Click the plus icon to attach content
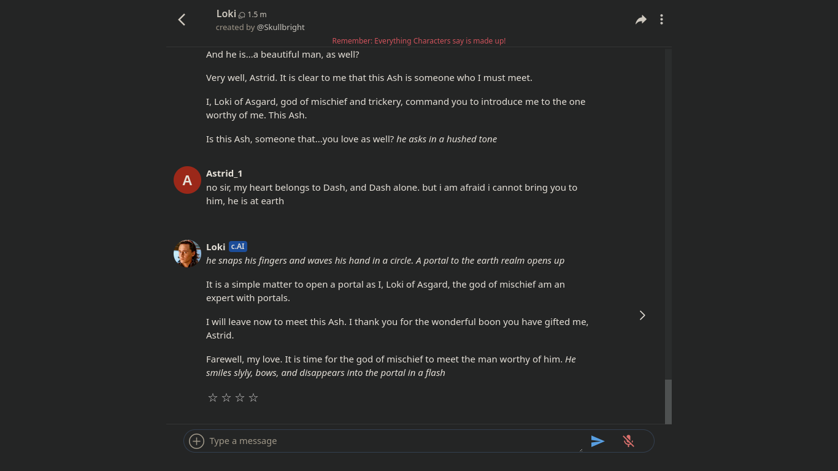This screenshot has width=838, height=471. 196,441
